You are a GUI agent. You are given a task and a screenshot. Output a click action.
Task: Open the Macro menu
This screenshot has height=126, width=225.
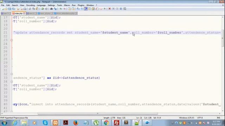tap(67, 5)
